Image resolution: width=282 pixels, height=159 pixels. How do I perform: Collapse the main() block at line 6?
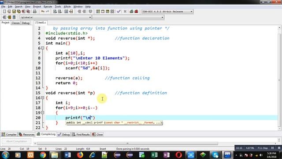pyautogui.click(x=43, y=48)
